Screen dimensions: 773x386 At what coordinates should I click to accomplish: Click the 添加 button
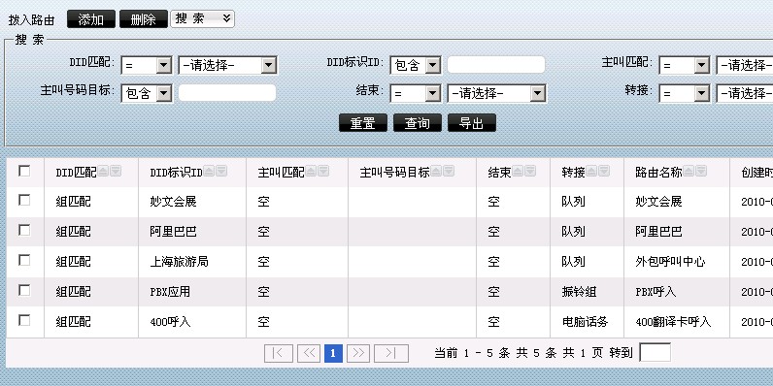point(91,19)
